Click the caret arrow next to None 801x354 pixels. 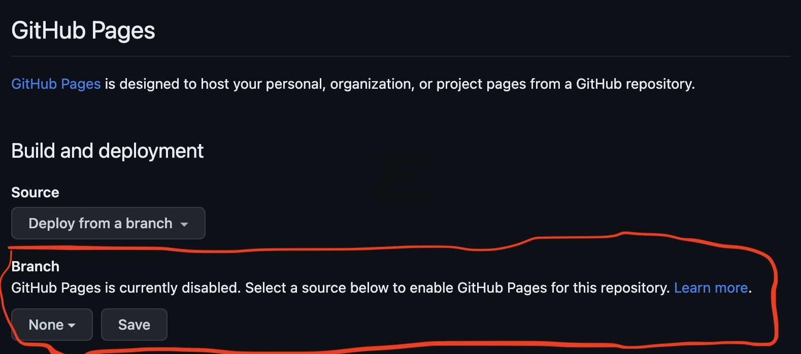click(x=72, y=326)
